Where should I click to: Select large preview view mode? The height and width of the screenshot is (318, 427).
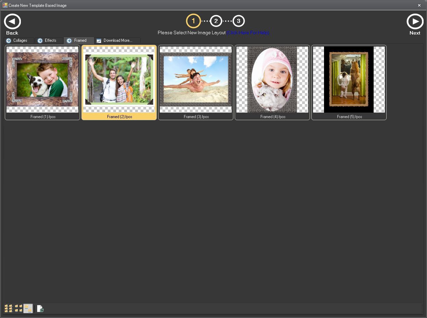coord(28,308)
